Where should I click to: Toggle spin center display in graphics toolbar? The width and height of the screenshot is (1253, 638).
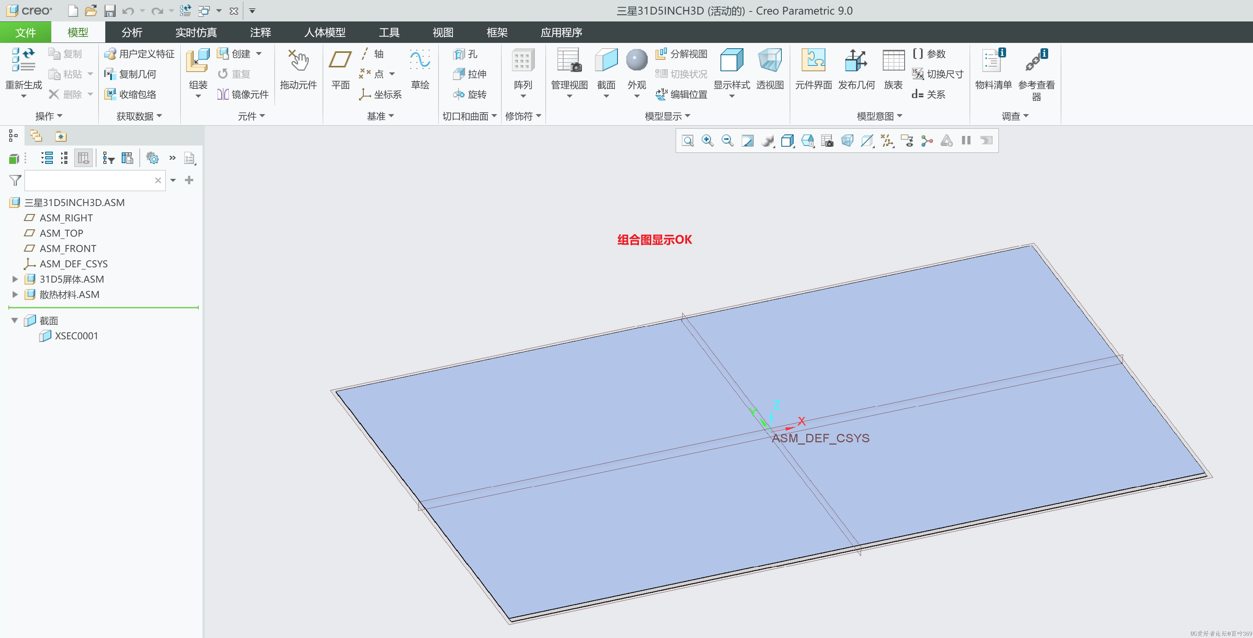coord(927,141)
